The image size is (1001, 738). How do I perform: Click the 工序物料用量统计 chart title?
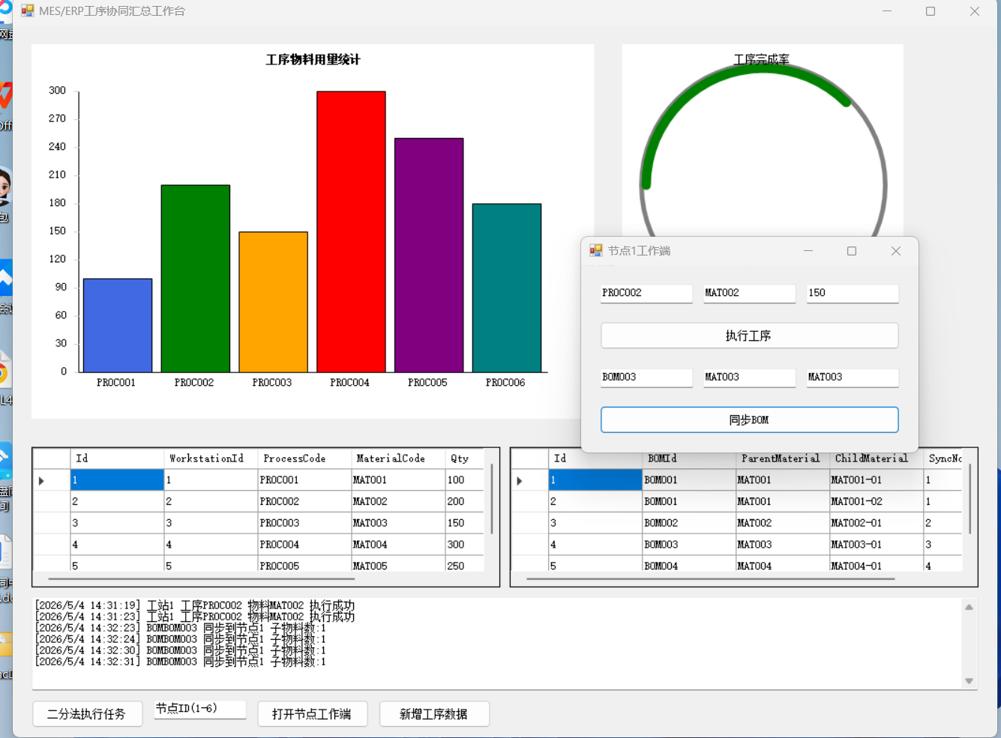[x=313, y=60]
